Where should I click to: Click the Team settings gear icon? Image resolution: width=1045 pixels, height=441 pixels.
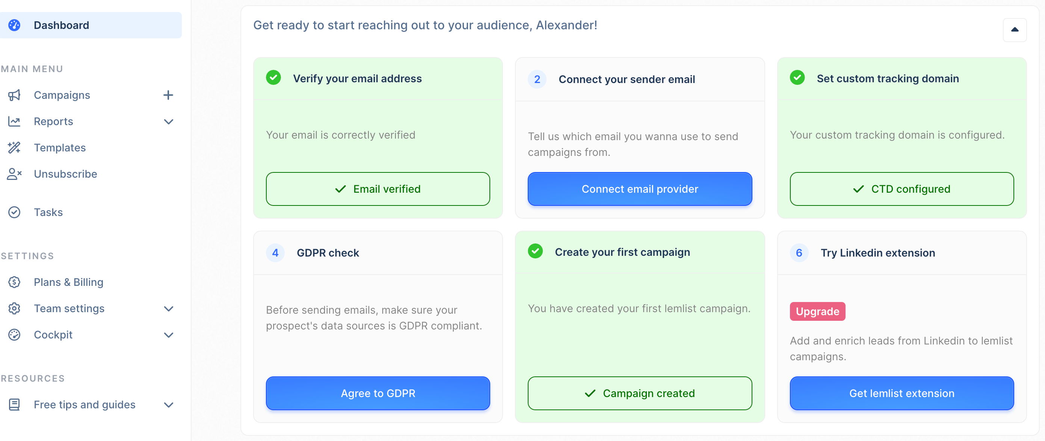pyautogui.click(x=14, y=308)
